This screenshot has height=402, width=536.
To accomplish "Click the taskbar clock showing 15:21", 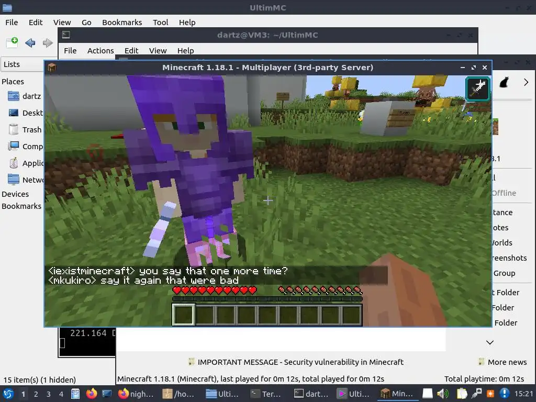I will tap(523, 394).
